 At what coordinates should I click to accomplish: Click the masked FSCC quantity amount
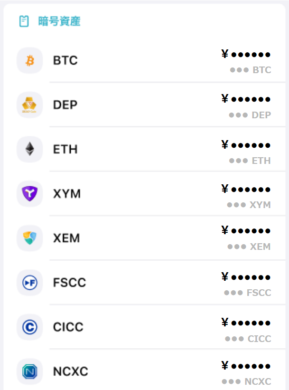(248, 293)
